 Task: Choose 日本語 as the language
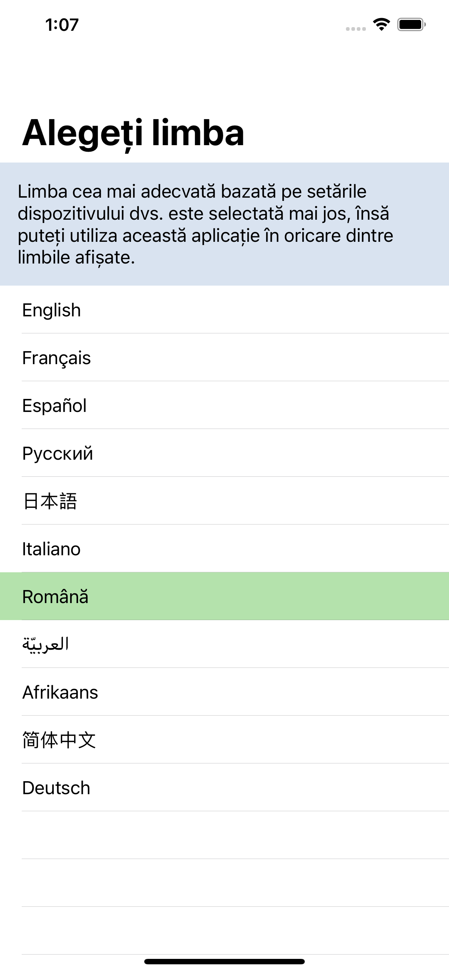click(224, 501)
